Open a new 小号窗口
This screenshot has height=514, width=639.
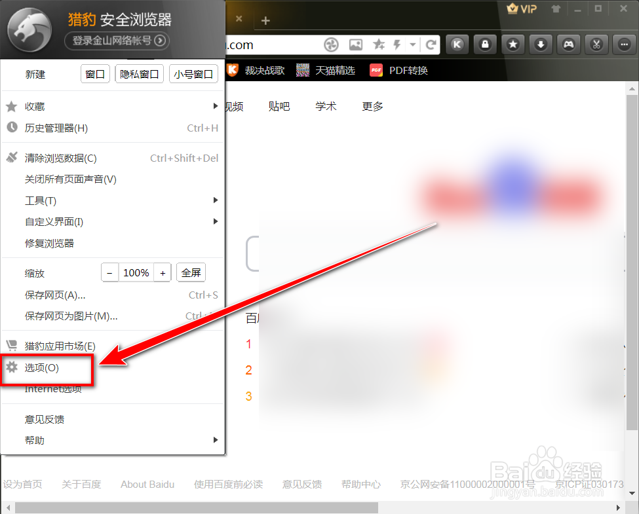pyautogui.click(x=193, y=74)
